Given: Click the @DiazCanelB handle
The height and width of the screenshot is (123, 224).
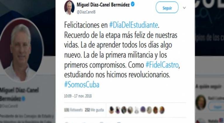Looking at the screenshot, I should click(x=86, y=12).
